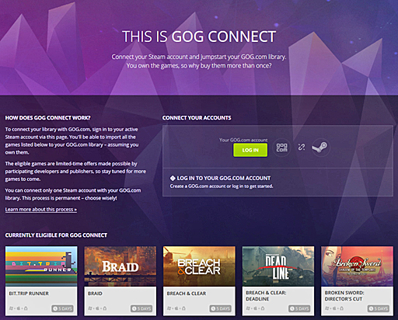Click the 5 DAYS badge on Broken Sword

379,308
